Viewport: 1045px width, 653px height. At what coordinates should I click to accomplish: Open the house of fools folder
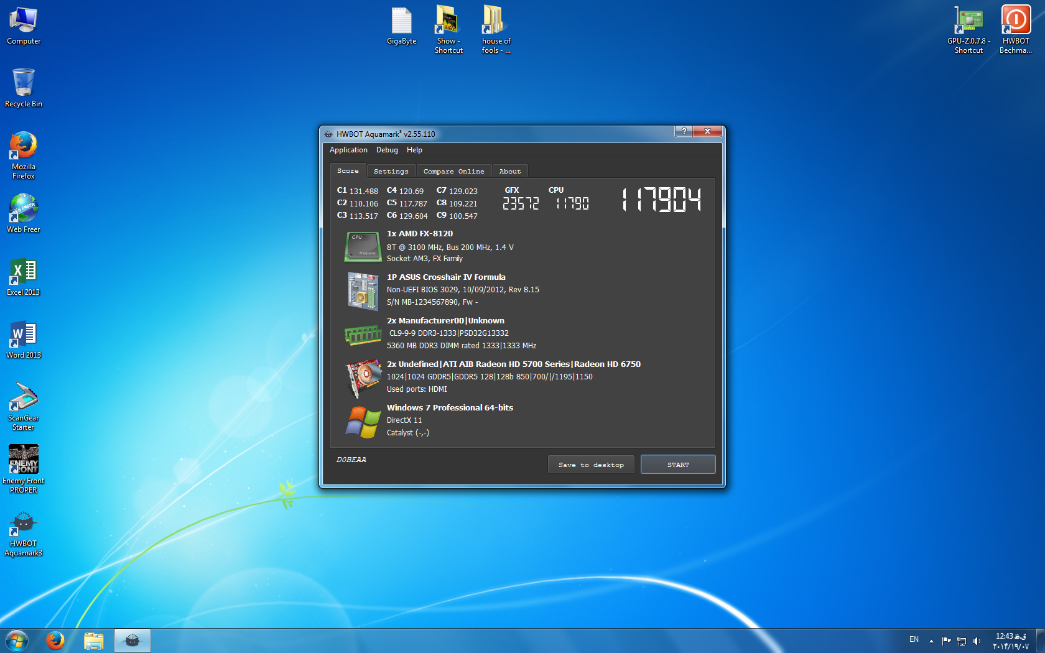[x=496, y=30]
